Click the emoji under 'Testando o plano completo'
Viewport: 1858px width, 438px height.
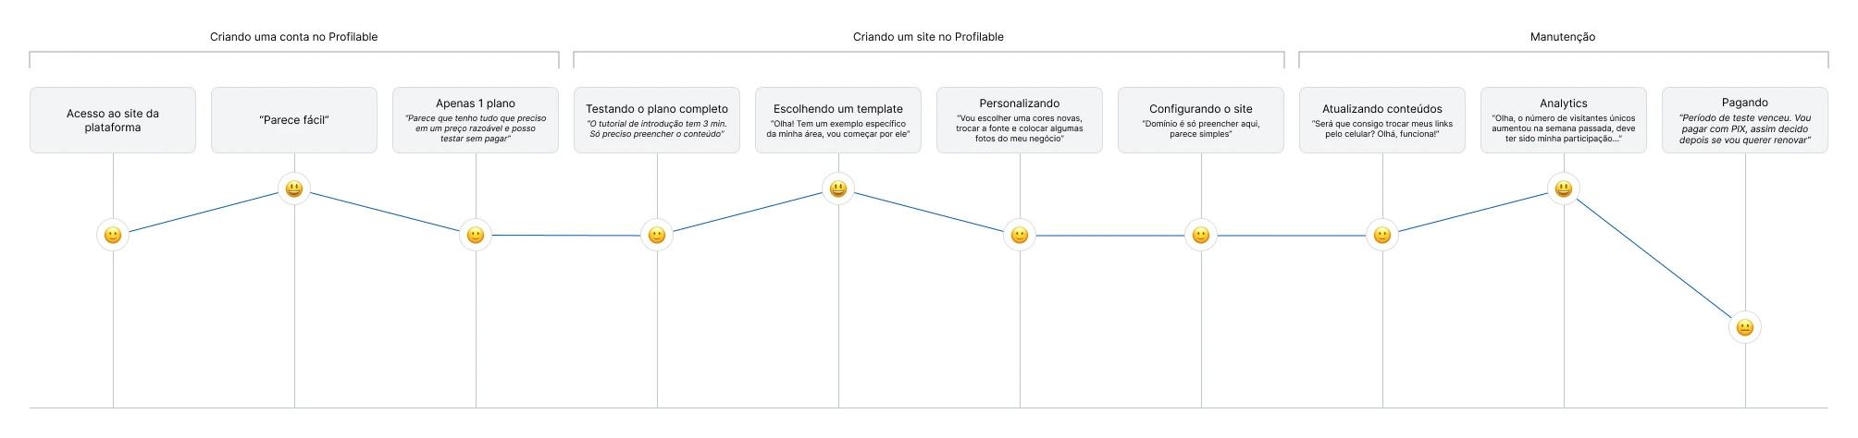point(657,236)
